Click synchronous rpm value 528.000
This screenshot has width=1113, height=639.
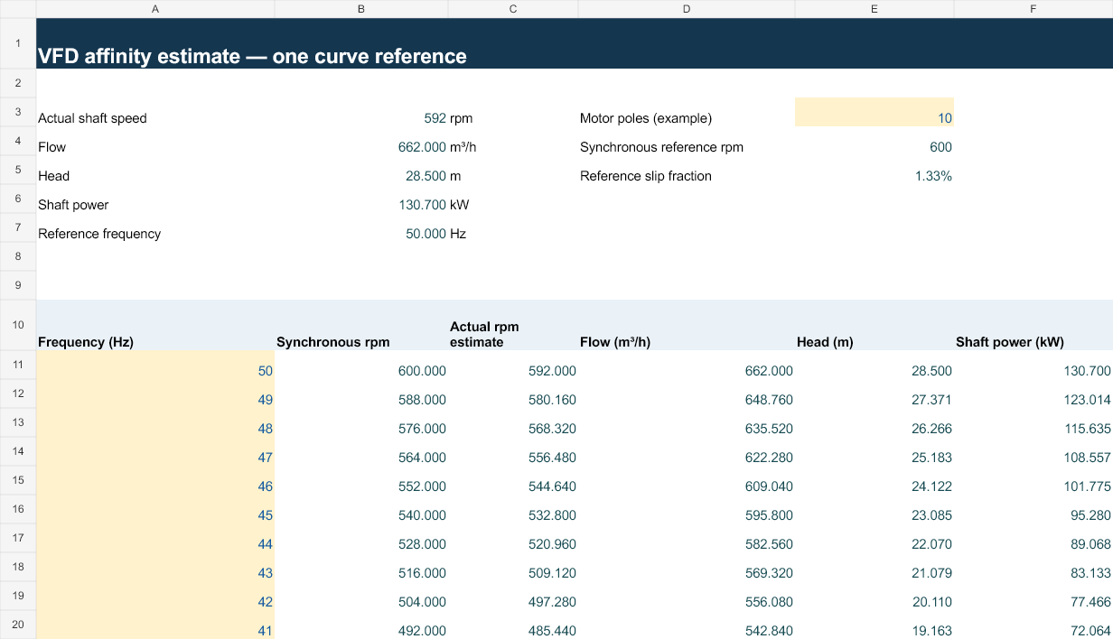361,538
